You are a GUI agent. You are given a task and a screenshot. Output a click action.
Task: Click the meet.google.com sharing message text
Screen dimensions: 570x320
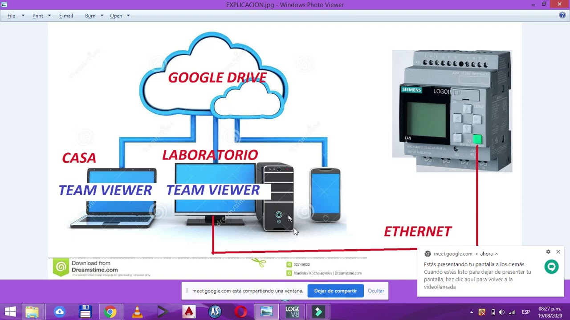point(248,291)
